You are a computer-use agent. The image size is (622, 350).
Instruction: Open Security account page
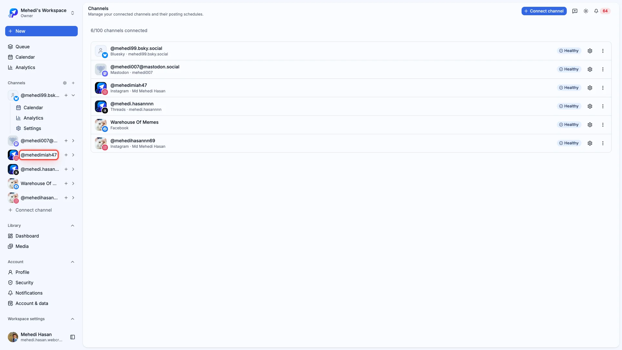pos(41,283)
